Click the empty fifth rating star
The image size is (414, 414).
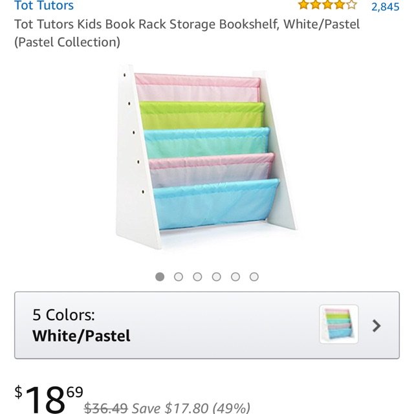point(351,5)
